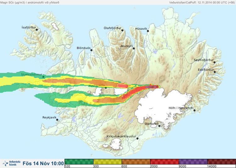The width and height of the screenshot is (236, 168).
Task: Click the Magn SO2 title text
Action: (30, 3)
